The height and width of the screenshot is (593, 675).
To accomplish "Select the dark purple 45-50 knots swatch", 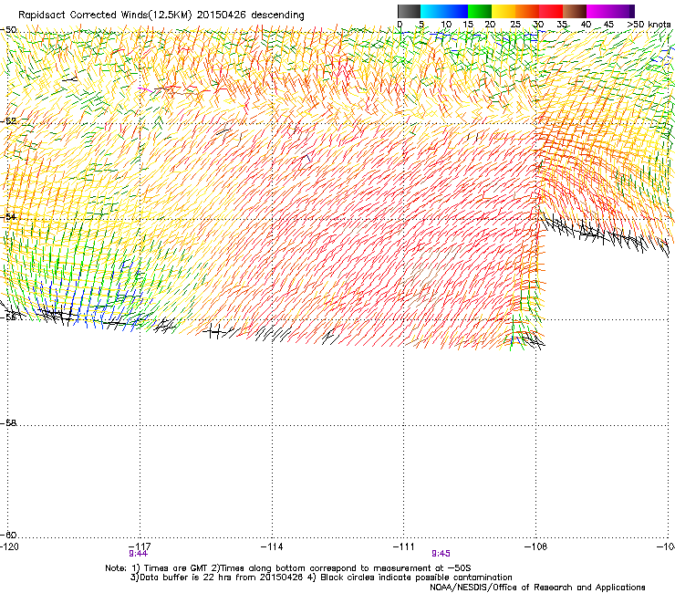I will click(x=622, y=11).
